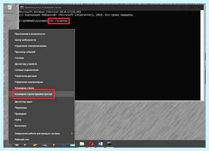Open "Просмотр событий" menu entry
Screen dimensions: 209x151
(x=41, y=52)
